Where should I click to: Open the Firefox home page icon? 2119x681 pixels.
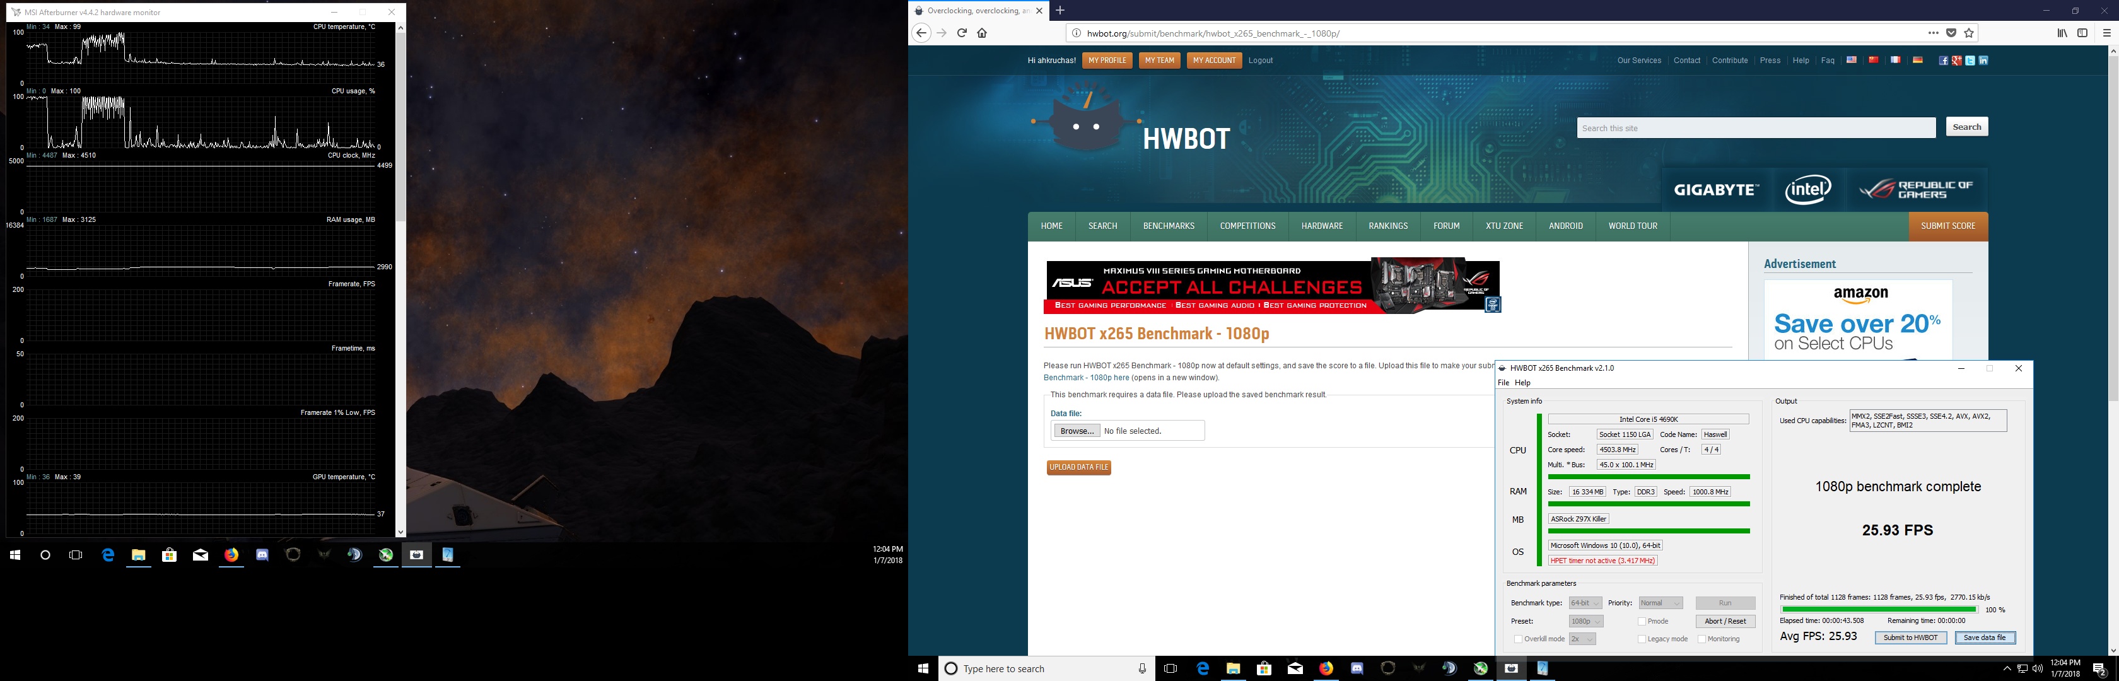click(981, 33)
